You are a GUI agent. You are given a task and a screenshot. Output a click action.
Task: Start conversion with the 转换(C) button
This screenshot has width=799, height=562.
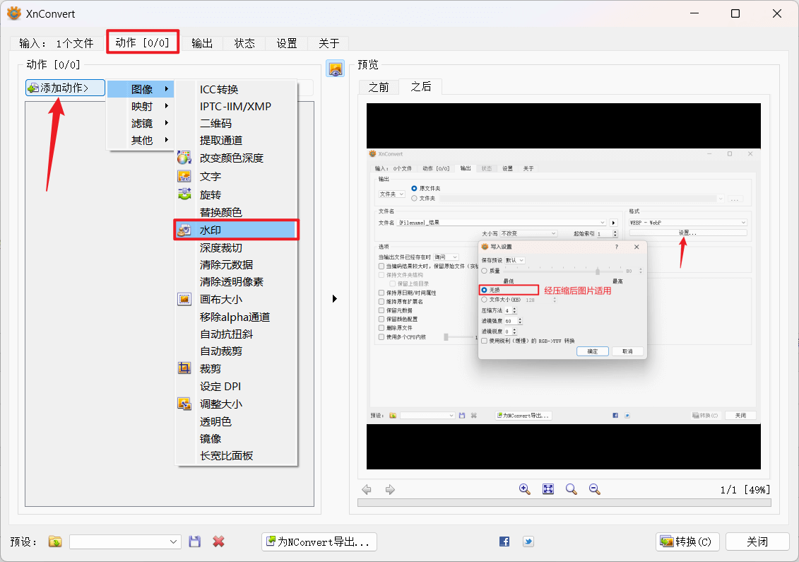point(687,541)
